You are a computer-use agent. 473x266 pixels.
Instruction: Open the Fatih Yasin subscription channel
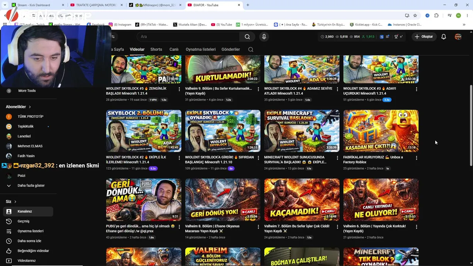(x=26, y=156)
